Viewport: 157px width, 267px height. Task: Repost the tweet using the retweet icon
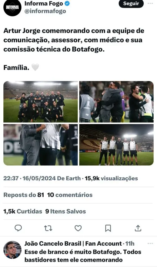click(x=48, y=228)
